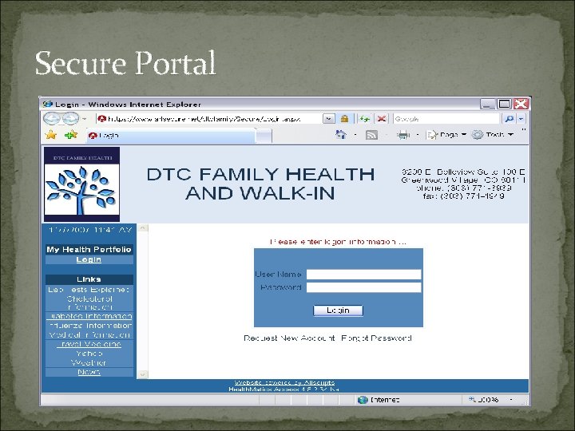Click the red Stop loading icon
The height and width of the screenshot is (431, 575).
[x=382, y=119]
